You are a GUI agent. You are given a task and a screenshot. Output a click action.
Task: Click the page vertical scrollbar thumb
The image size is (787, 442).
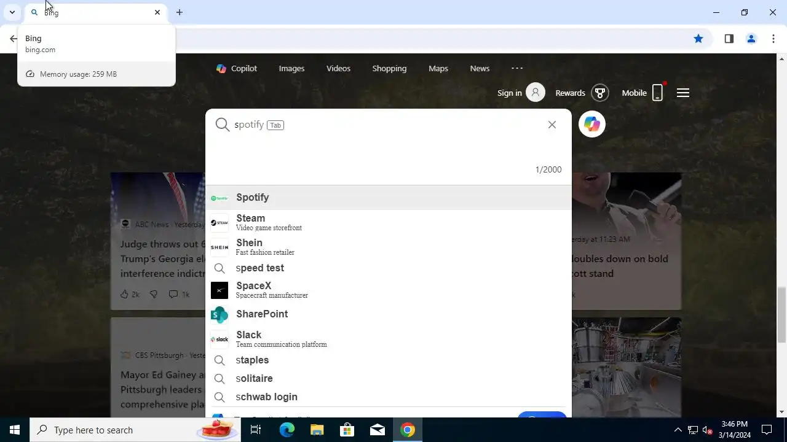click(x=782, y=314)
